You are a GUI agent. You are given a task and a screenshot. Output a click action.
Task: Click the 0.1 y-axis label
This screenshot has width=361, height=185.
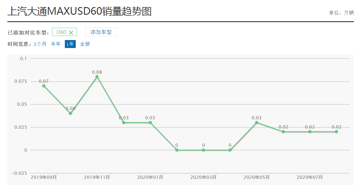click(x=23, y=59)
